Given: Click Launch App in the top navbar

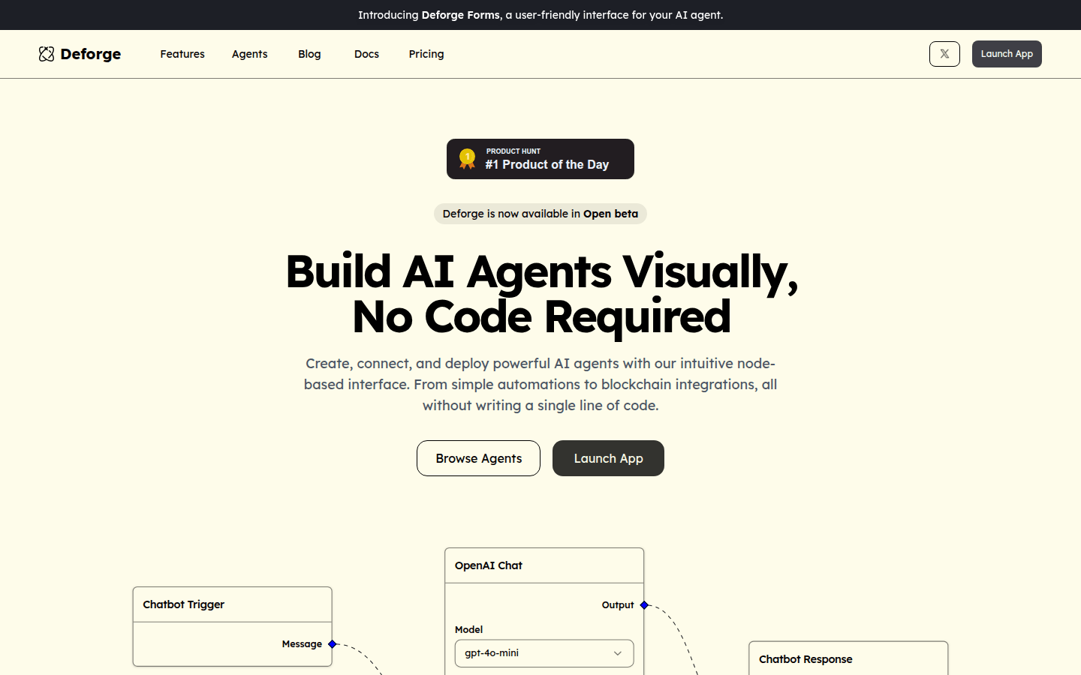Looking at the screenshot, I should click(1007, 54).
